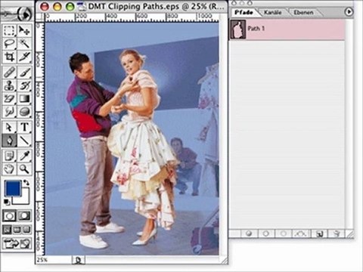Select the Airbrush tool

pyautogui.click(x=9, y=73)
